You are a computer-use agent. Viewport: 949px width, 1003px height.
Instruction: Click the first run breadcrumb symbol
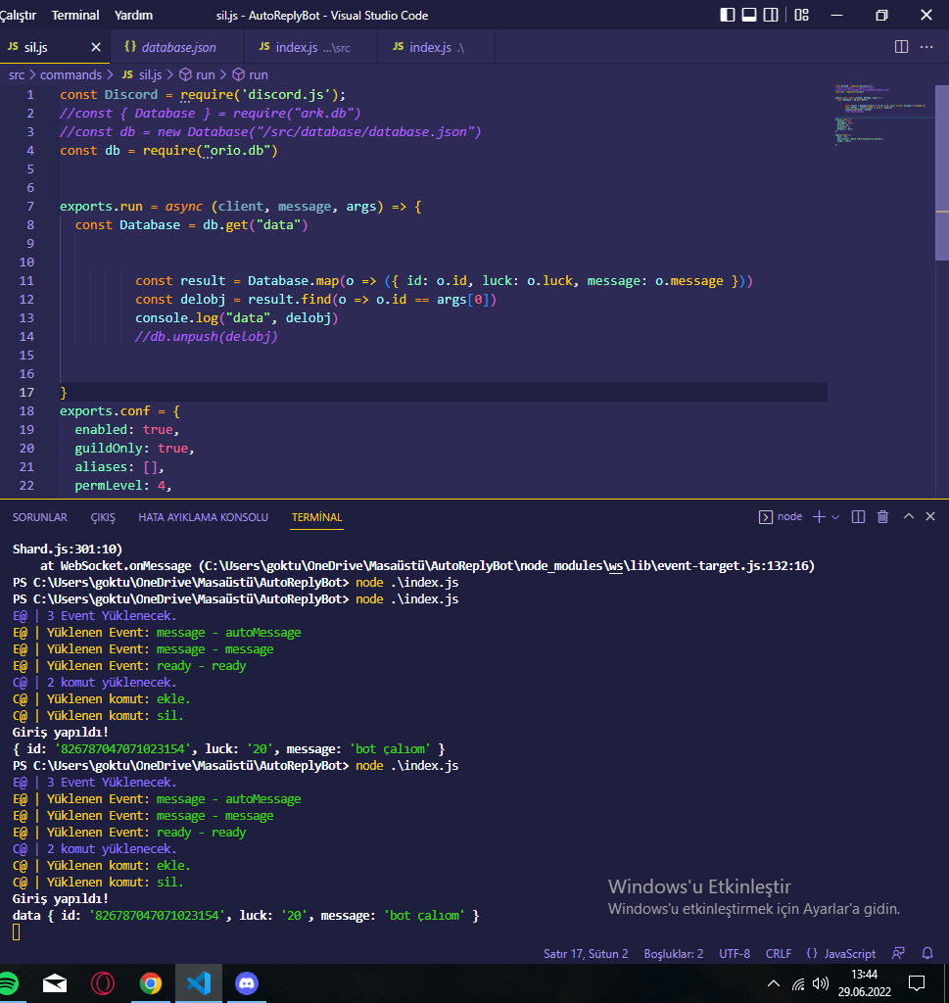coord(198,74)
